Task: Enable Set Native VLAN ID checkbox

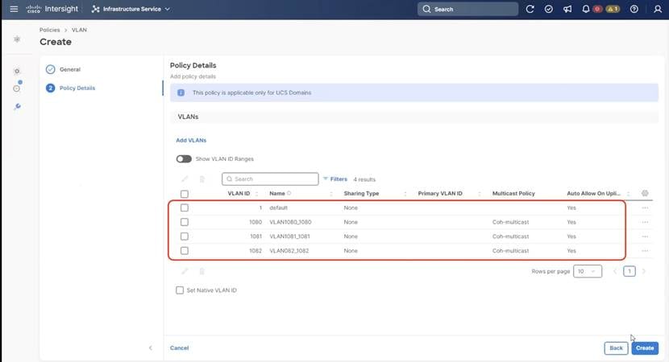Action: pyautogui.click(x=180, y=290)
